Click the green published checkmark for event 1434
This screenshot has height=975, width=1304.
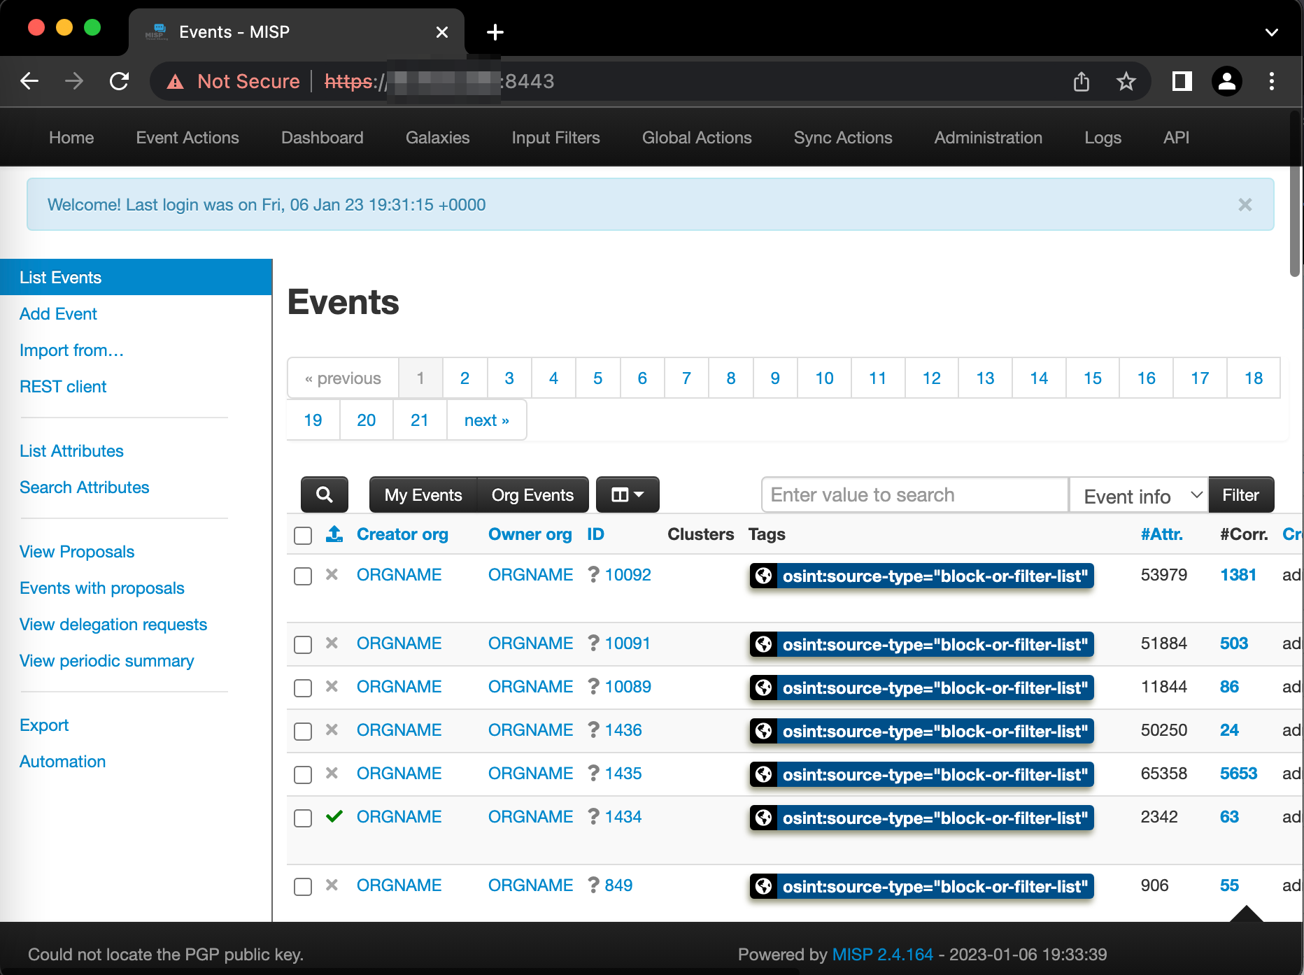point(334,816)
